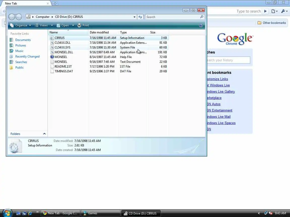Open the Public folder favorite link
Screen dimensions: 290x217
click(19, 68)
